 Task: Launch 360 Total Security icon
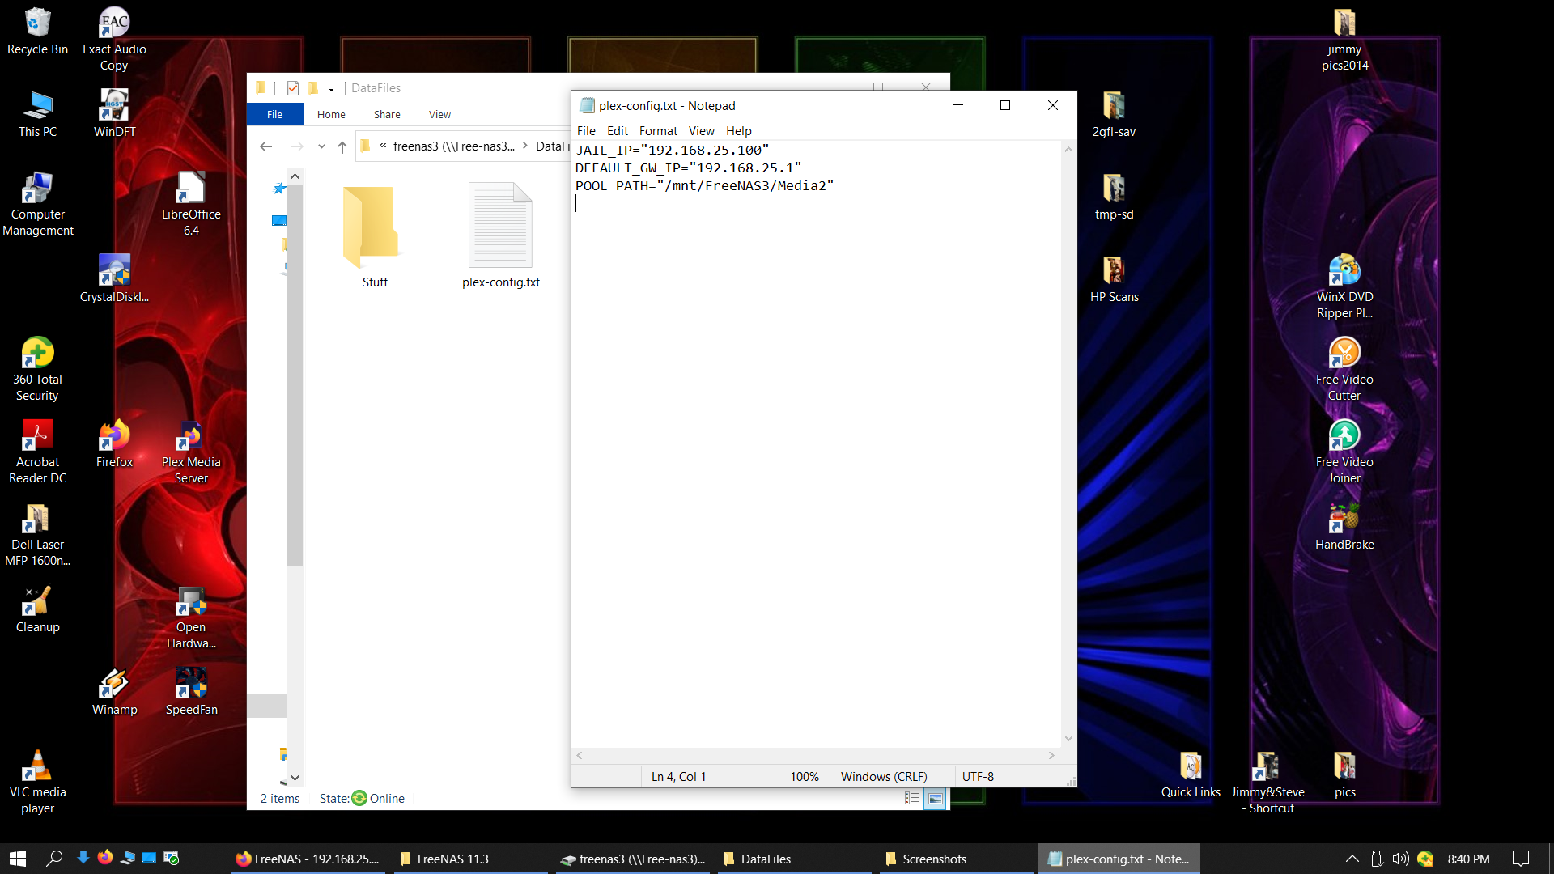point(37,370)
